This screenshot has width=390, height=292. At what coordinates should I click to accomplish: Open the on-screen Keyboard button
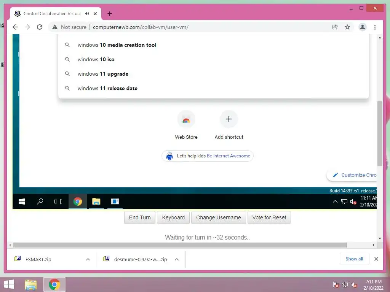point(173,217)
